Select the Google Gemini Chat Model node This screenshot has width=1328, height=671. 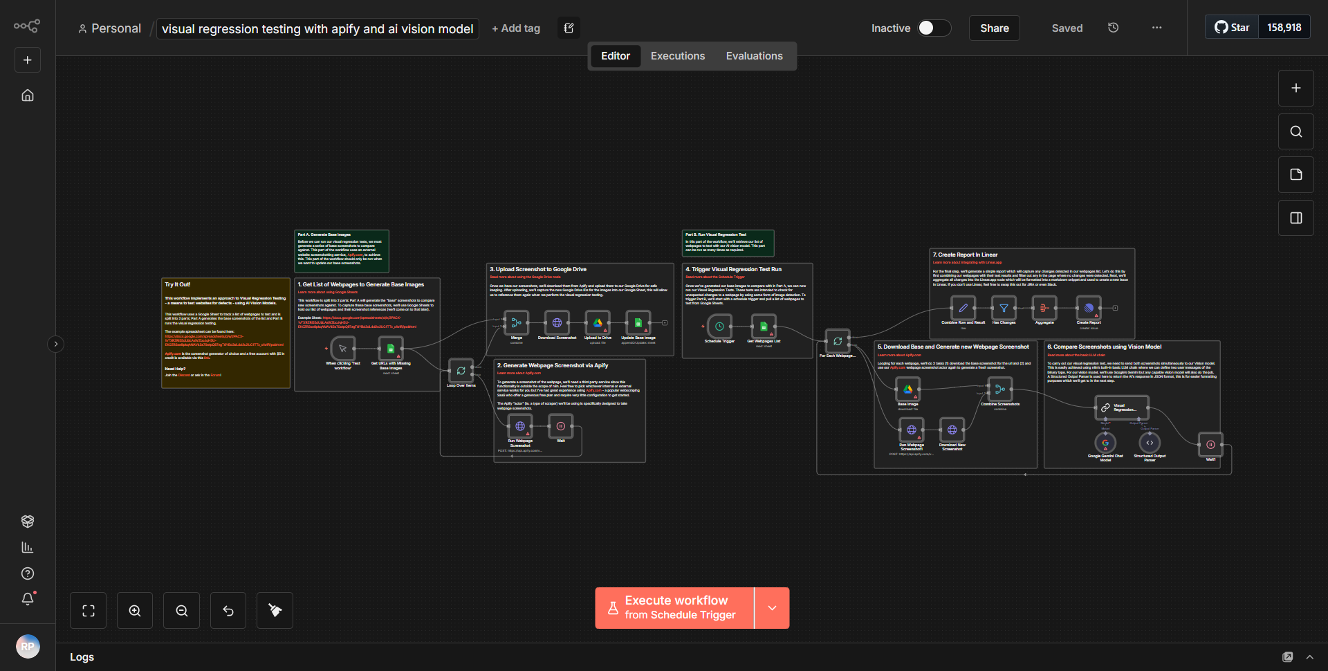click(x=1105, y=443)
